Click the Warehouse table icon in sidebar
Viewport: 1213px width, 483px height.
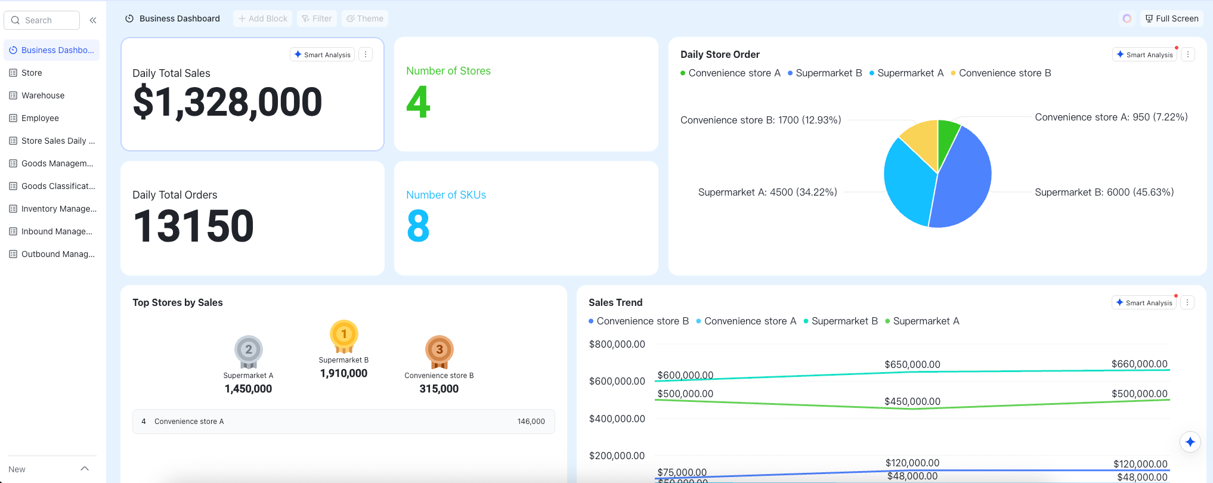[13, 95]
